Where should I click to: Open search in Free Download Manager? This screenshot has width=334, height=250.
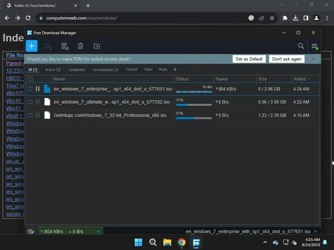[301, 46]
